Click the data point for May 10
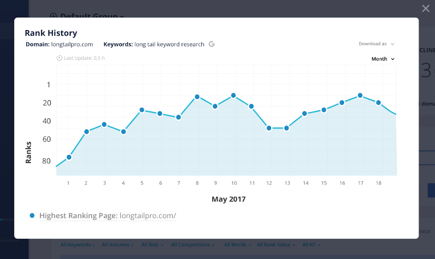The width and height of the screenshot is (435, 259). pos(233,96)
